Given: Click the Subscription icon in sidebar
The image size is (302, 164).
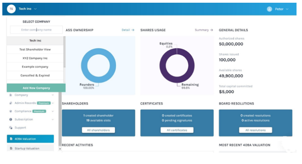Looking at the screenshot, I should click(11, 119).
